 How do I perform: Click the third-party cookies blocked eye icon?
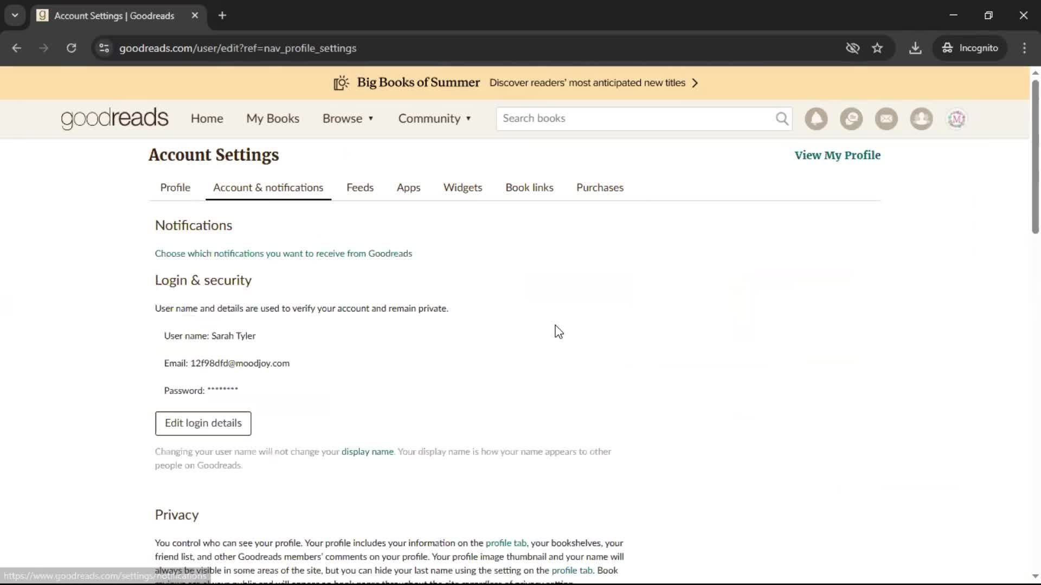[x=852, y=48]
